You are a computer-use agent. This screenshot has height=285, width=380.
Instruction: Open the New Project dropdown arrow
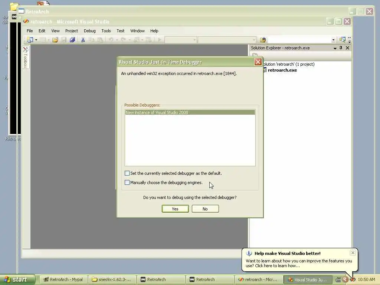[36, 40]
